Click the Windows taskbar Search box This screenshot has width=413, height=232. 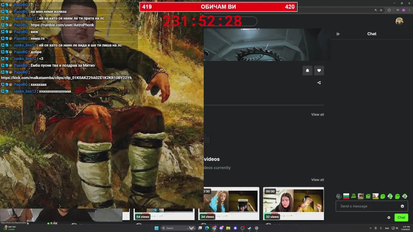(x=178, y=228)
